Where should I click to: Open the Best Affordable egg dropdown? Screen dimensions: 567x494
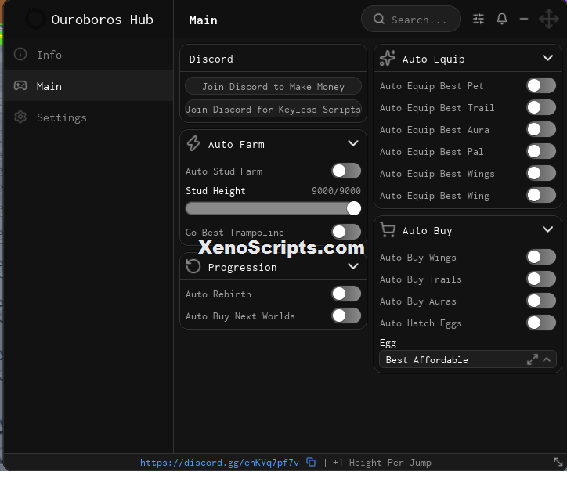click(x=468, y=359)
